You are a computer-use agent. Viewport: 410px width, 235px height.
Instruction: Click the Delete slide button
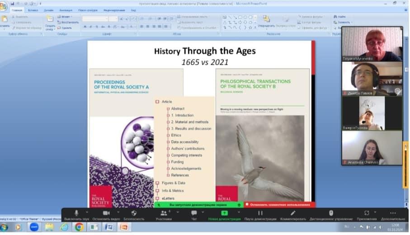tap(65, 28)
